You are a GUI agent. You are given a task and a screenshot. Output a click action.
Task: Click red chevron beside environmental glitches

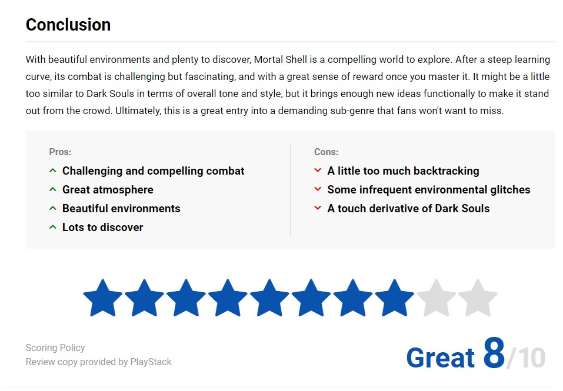(318, 190)
